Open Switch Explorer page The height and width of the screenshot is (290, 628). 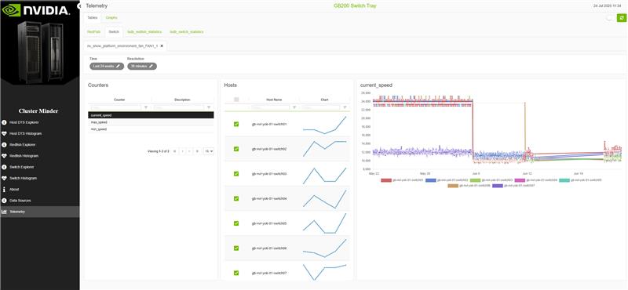22,167
